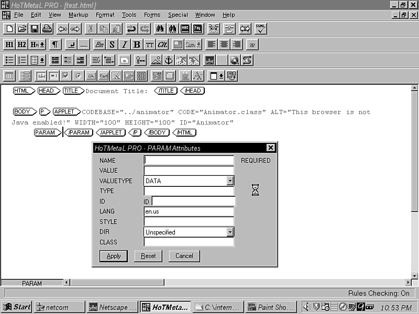The height and width of the screenshot is (314, 419).
Task: Open the frame layout dropdown arrow
Action: tap(221, 76)
